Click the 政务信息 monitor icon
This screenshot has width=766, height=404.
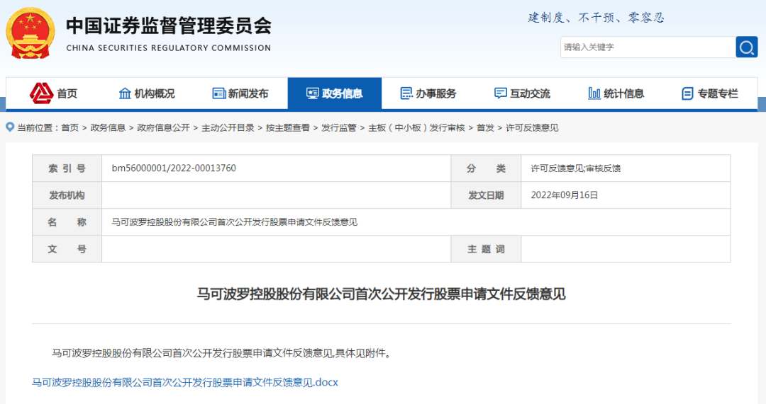313,93
